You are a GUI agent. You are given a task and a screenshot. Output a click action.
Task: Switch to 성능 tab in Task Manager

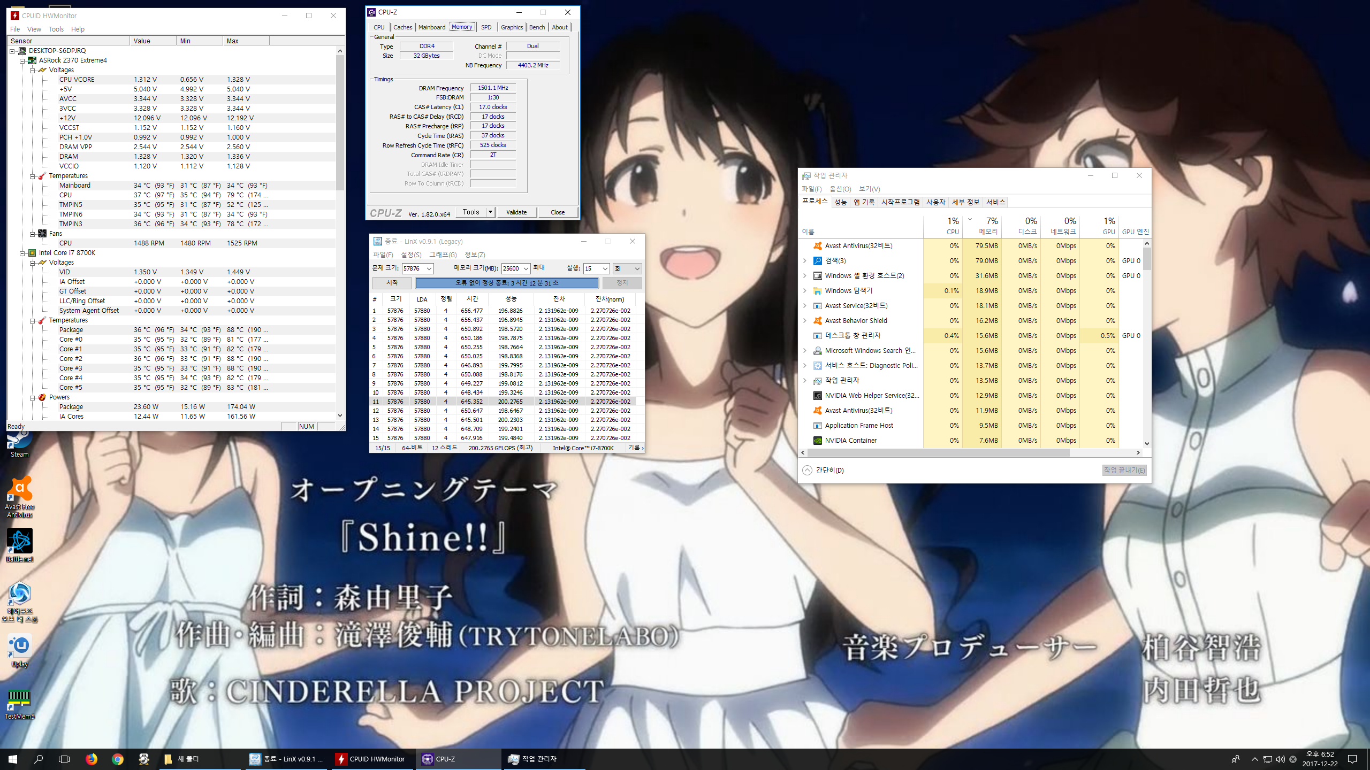(840, 202)
